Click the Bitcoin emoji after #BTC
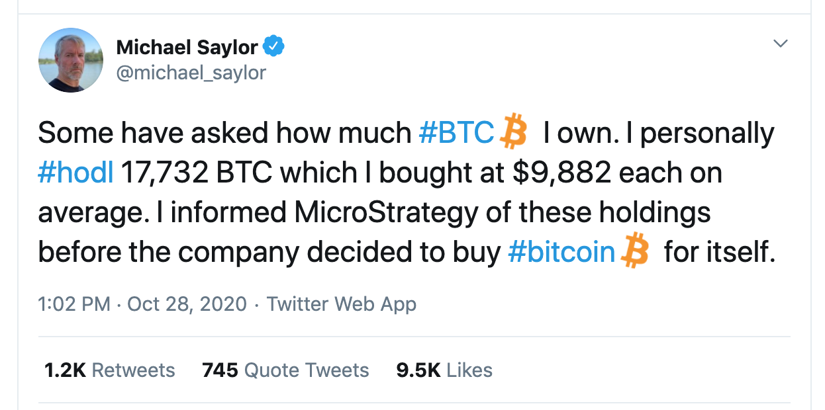This screenshot has width=825, height=410. [x=513, y=131]
